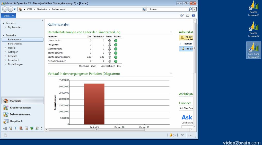Viewport: 262px width, 145px height.
Task: Expand the Häufig tree node
Action: [x=5, y=48]
